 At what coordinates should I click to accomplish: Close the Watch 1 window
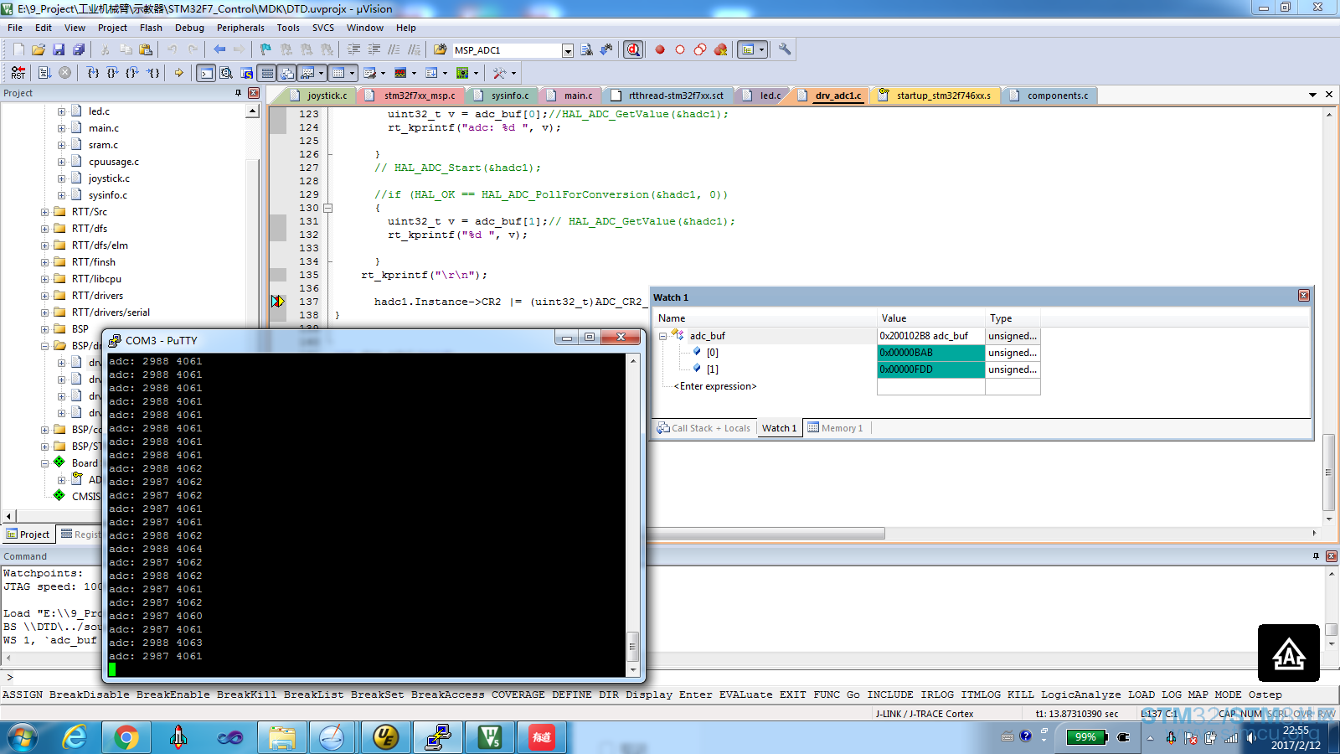pos(1304,296)
